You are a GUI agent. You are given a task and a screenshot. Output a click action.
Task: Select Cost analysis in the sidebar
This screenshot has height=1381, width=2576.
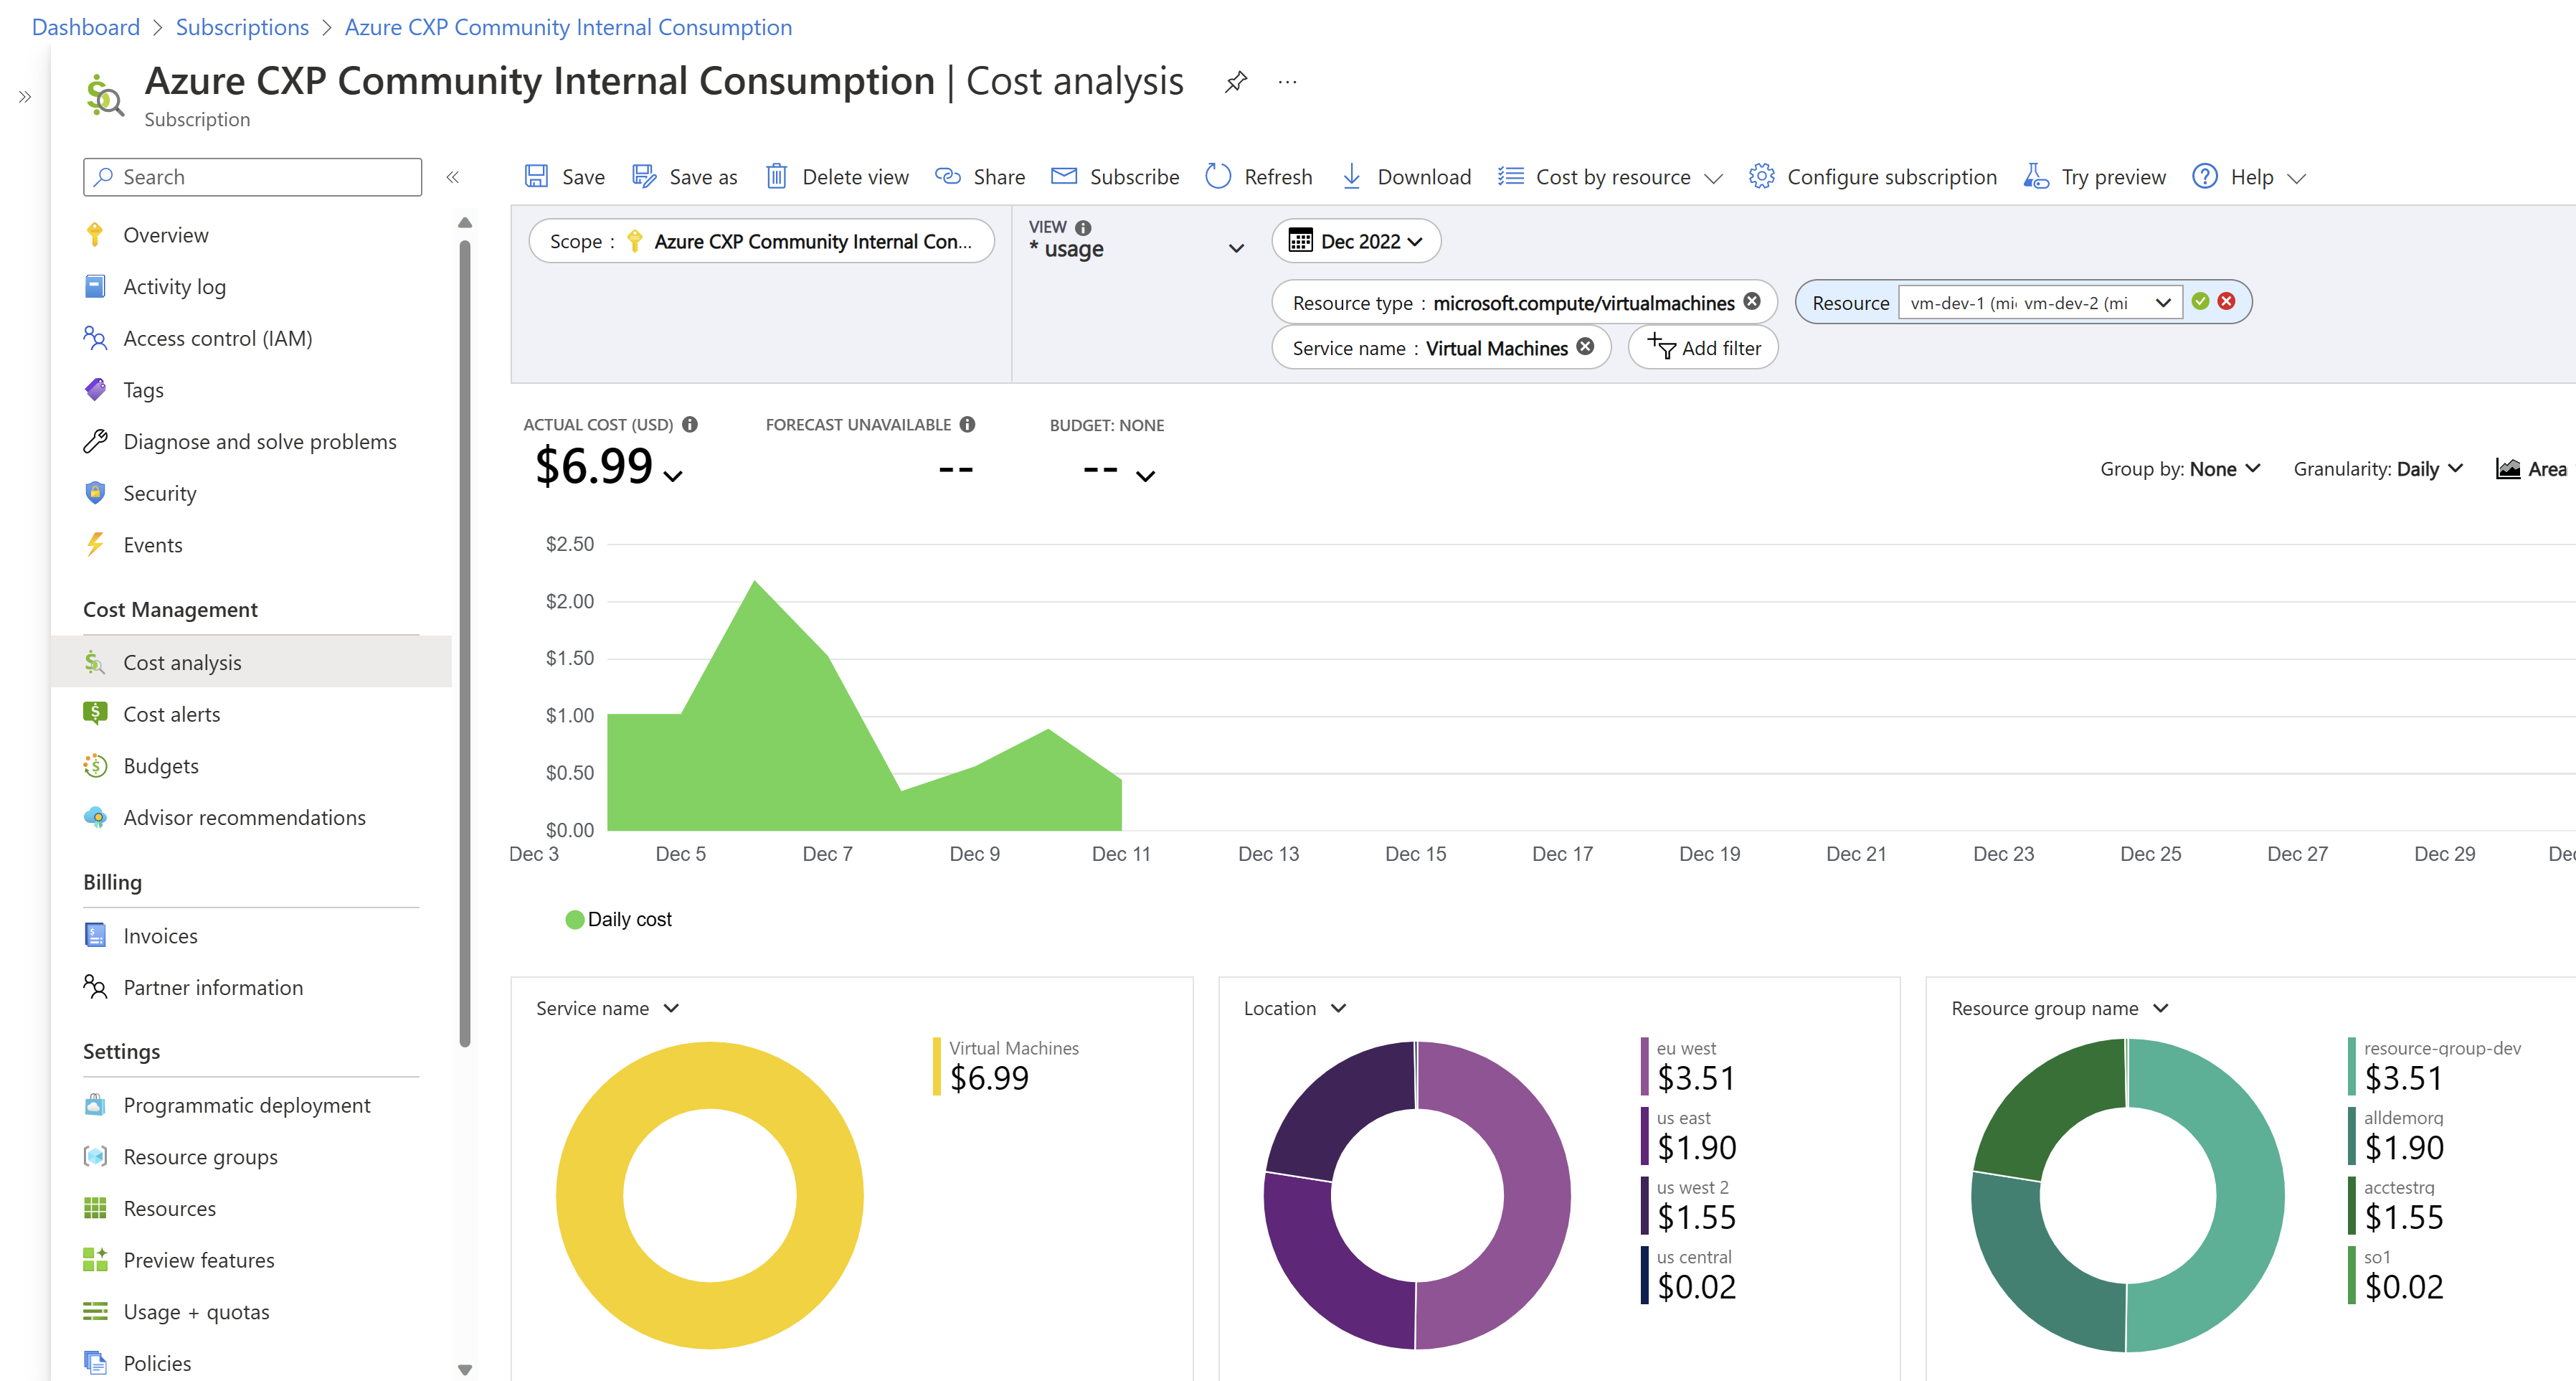tap(182, 661)
